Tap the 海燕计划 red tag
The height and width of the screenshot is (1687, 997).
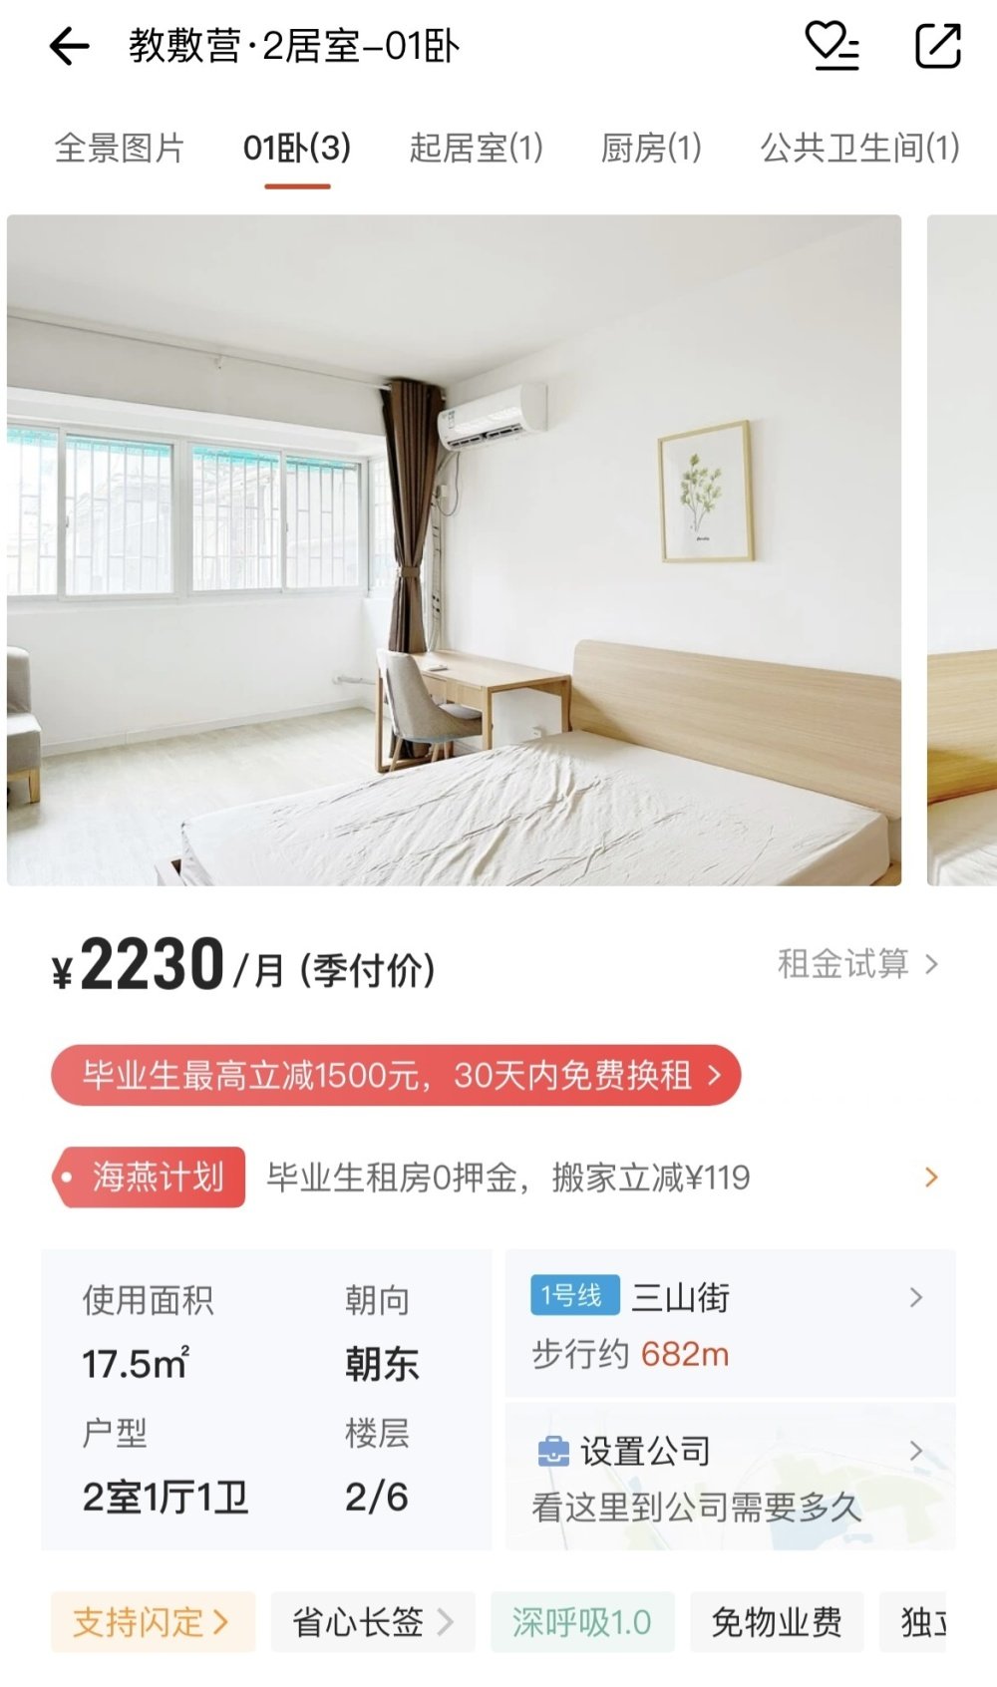pos(150,1177)
